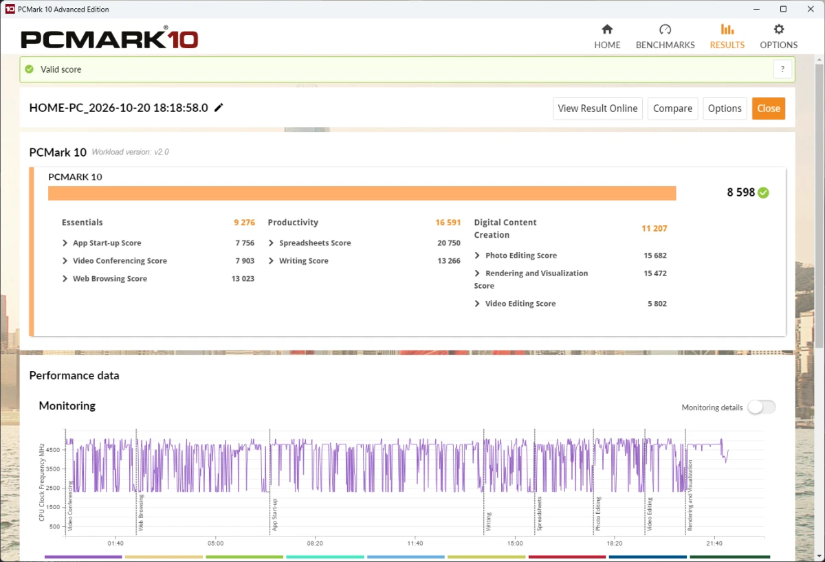Click the App Start-up marker in chart

[274, 515]
